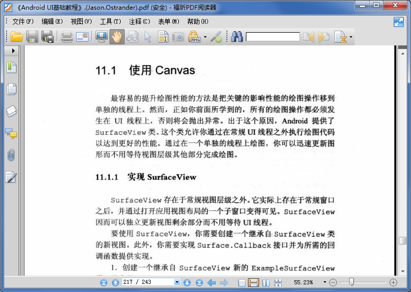Select the Hand tool
Viewport: 411px width, 292px height.
tap(117, 37)
